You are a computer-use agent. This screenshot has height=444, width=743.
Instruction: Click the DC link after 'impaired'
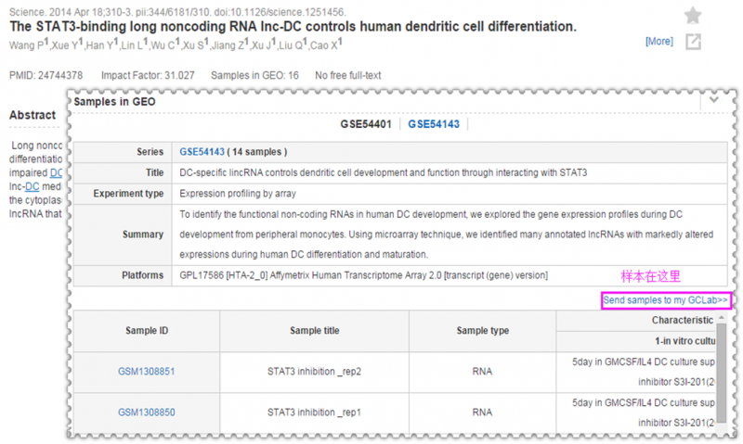coord(56,172)
